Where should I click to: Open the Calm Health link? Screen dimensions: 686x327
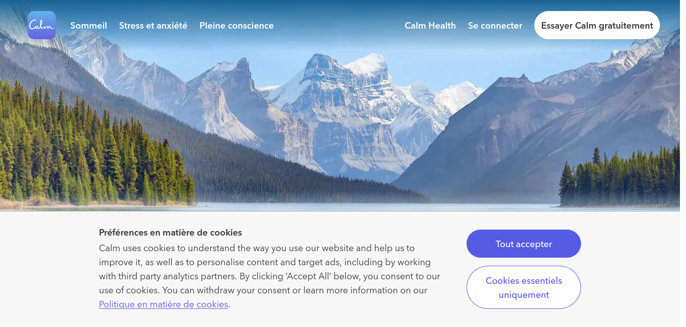(x=430, y=26)
